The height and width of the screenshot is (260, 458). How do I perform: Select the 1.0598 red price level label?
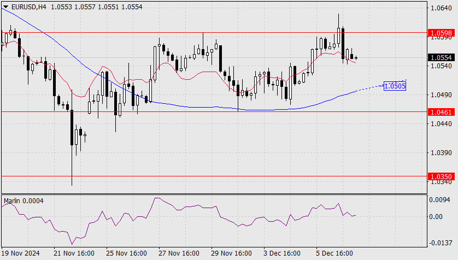pos(441,33)
